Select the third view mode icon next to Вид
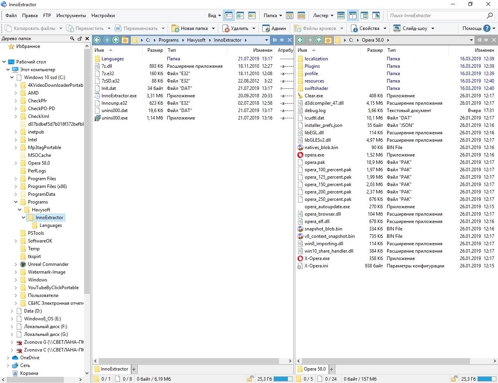This screenshot has height=383, width=498. click(252, 16)
